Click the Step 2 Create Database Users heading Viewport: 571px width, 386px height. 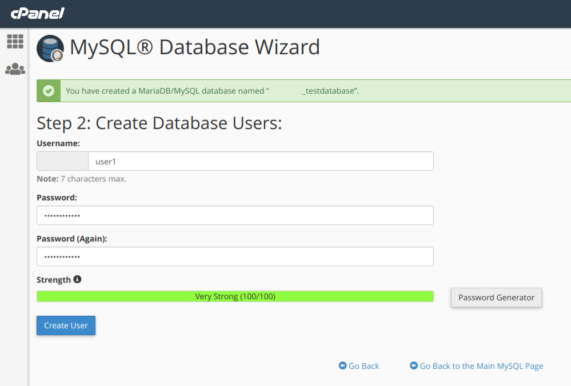(x=159, y=123)
